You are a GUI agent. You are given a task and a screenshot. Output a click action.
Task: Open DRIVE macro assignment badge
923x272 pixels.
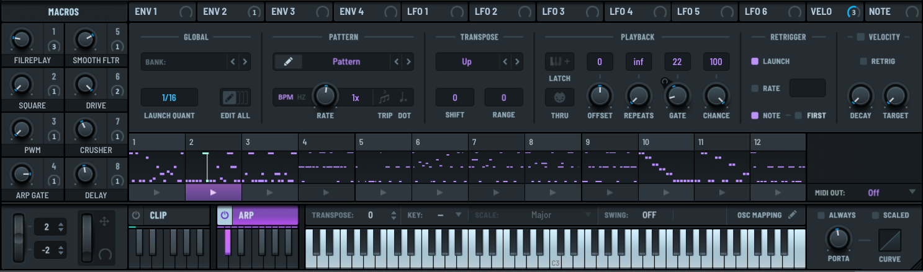point(117,91)
